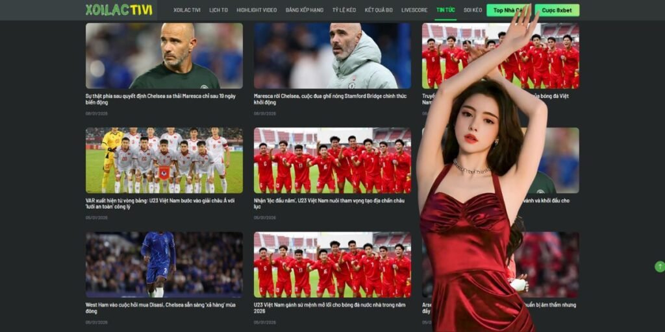Open the Lịch TĐ schedule menu
The width and height of the screenshot is (665, 332).
point(218,10)
